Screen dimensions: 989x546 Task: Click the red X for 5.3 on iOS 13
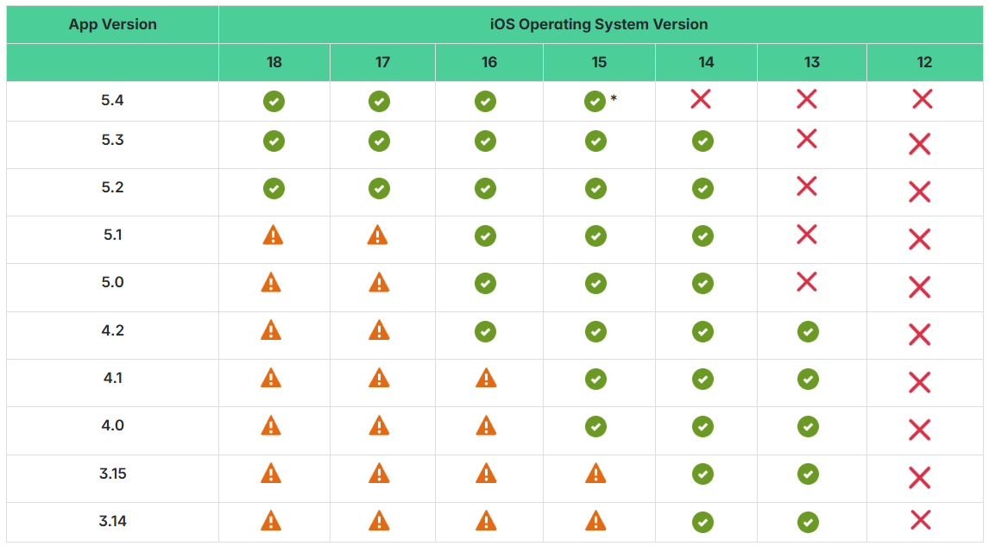807,139
